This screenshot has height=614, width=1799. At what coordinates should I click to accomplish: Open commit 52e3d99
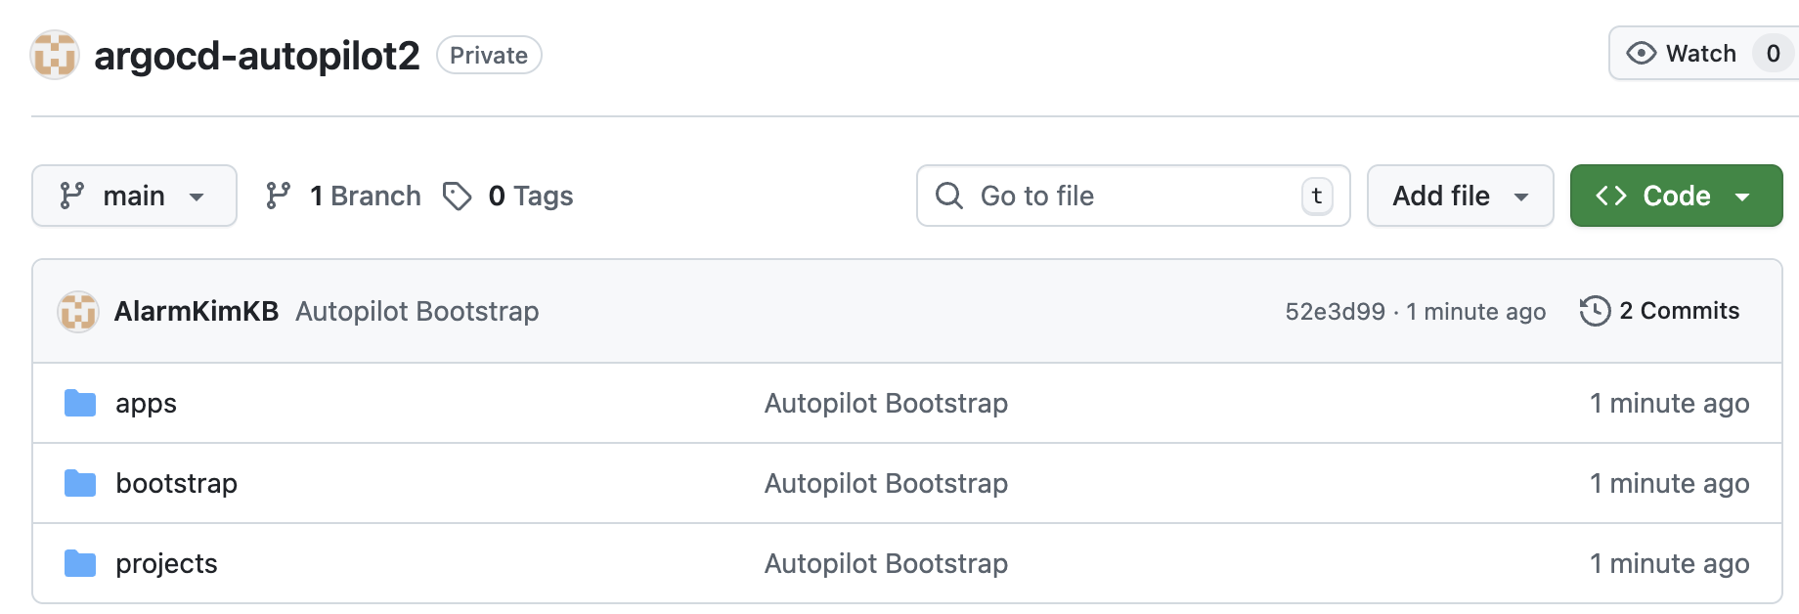[x=1335, y=312]
